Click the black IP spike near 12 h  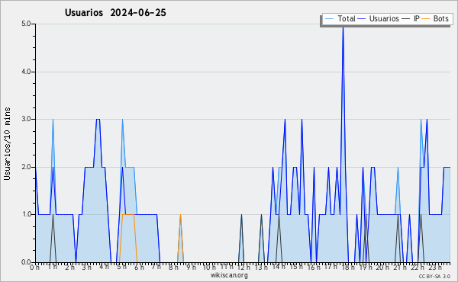coord(241,239)
